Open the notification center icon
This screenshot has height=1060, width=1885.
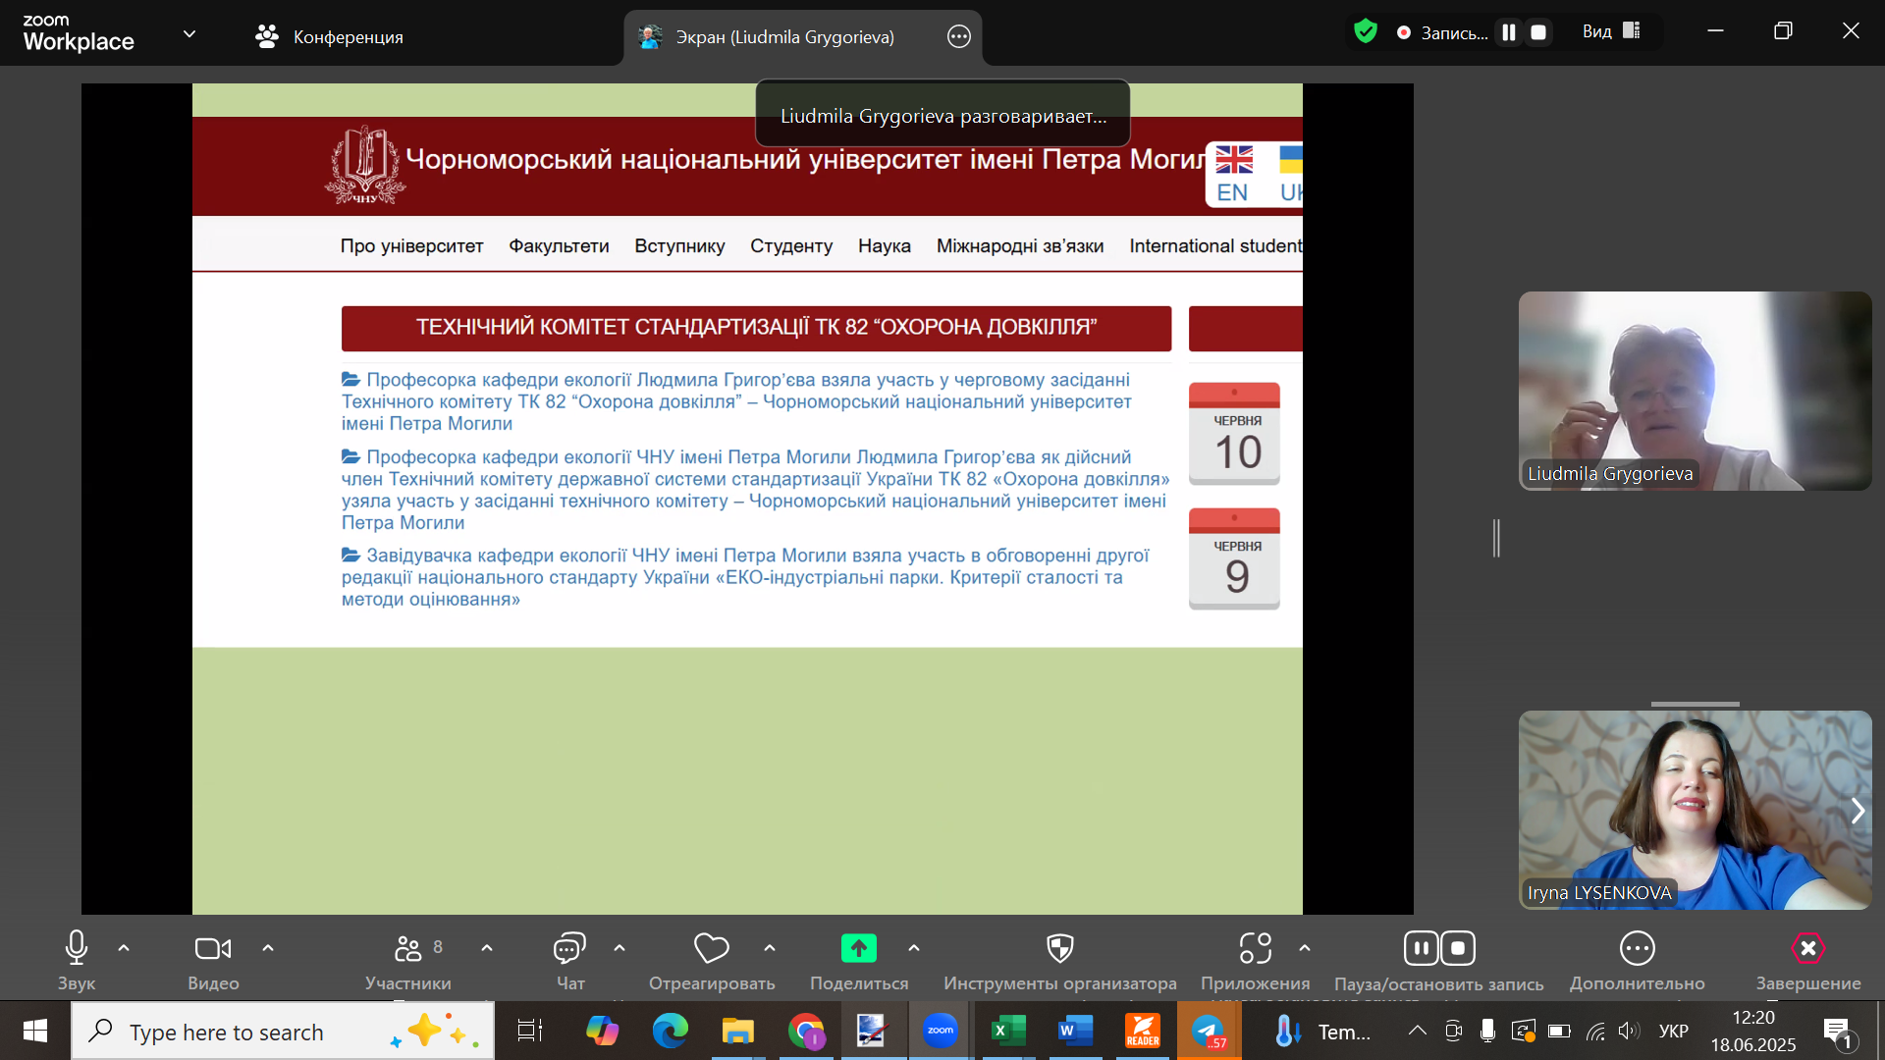[x=1838, y=1032]
